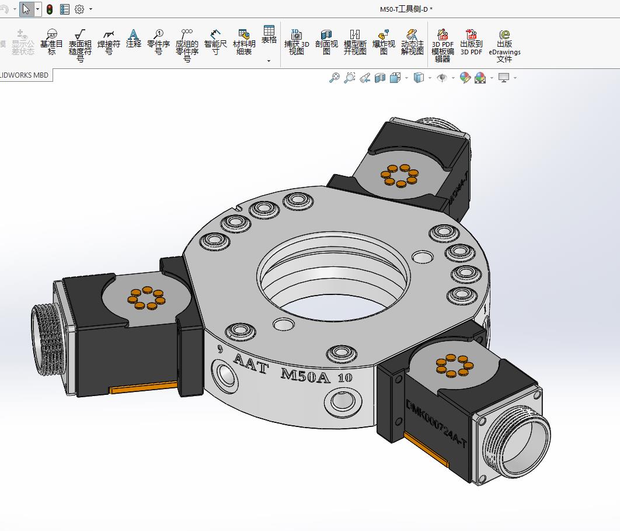The image size is (620, 531).
Task: Expand the Options gear dropdown arrow
Action: pyautogui.click(x=90, y=9)
